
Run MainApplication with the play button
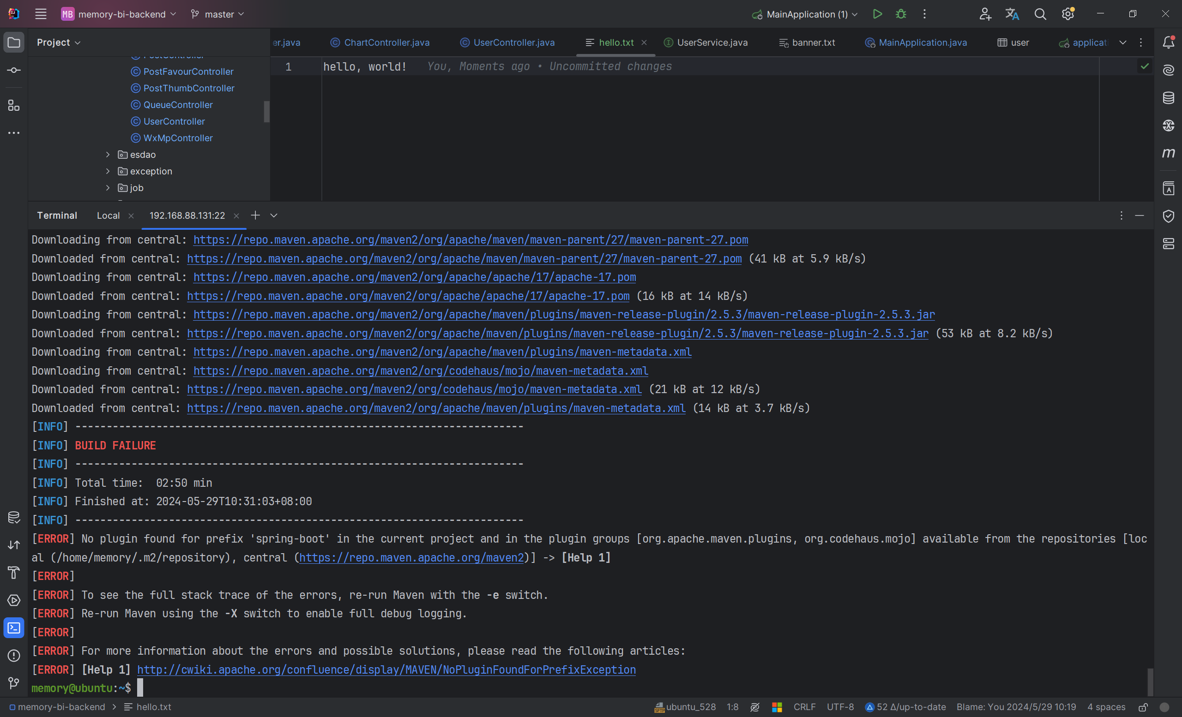pyautogui.click(x=877, y=14)
